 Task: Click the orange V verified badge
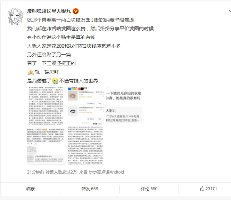click(76, 11)
